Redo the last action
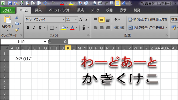This screenshot has width=178, height=100. pyautogui.click(x=53, y=3)
